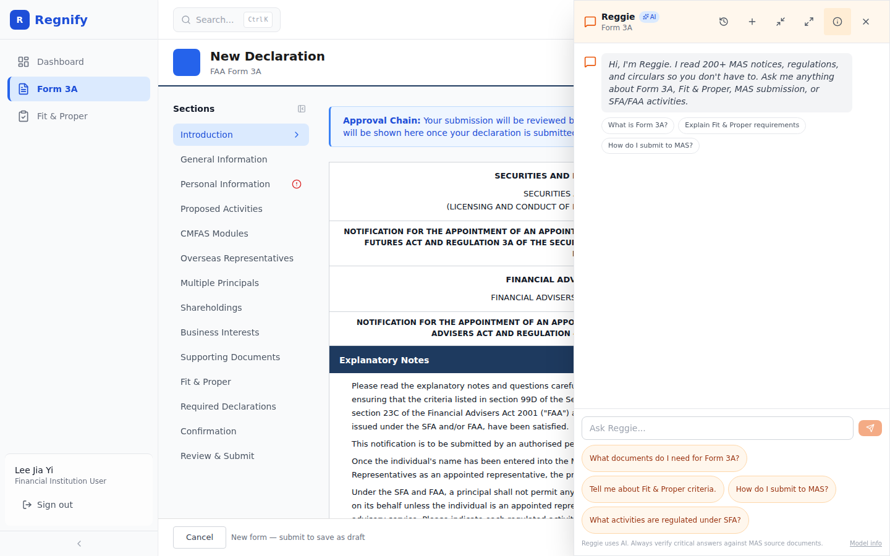Expand the Introduction section chevron
This screenshot has height=556, width=890.
(x=297, y=135)
